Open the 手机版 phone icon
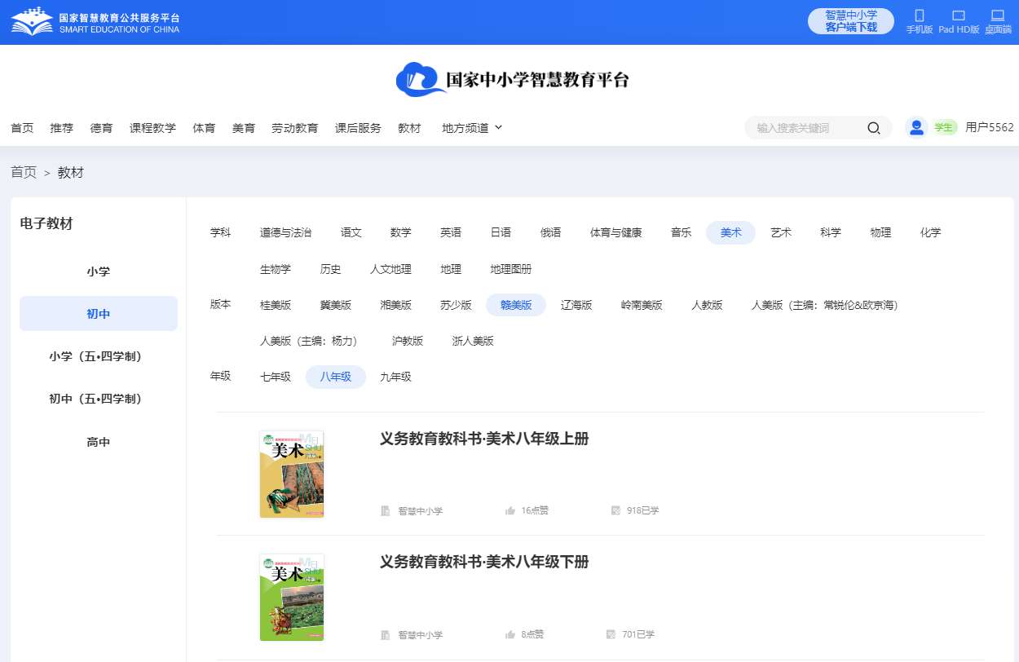The image size is (1019, 662). click(920, 15)
